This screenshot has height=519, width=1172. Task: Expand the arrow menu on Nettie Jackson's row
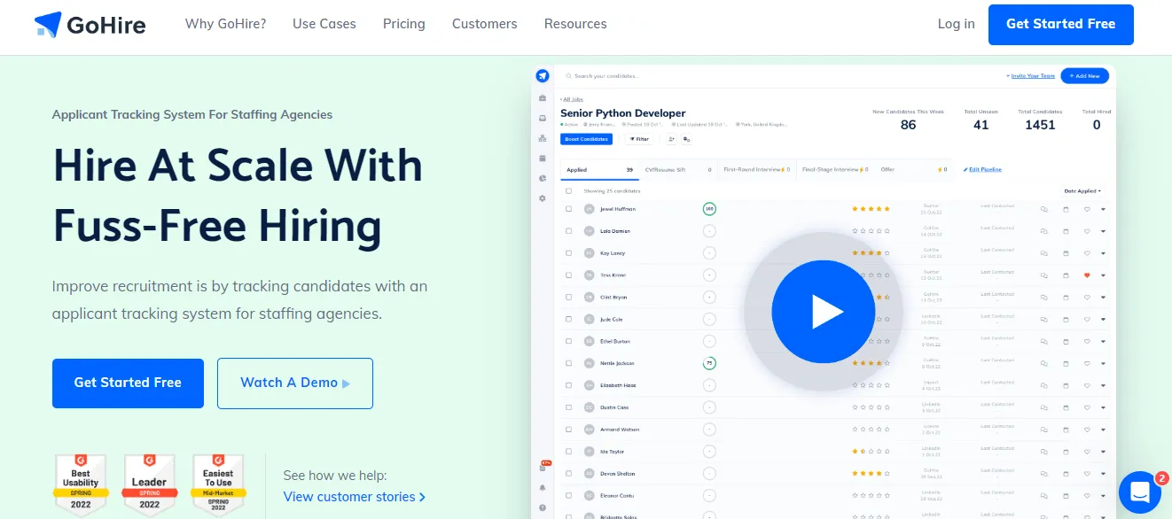pos(1104,363)
